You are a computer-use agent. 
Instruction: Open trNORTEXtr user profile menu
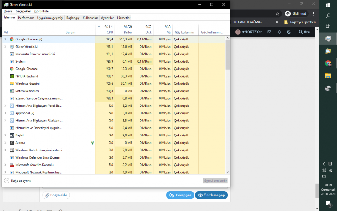pos(249,32)
